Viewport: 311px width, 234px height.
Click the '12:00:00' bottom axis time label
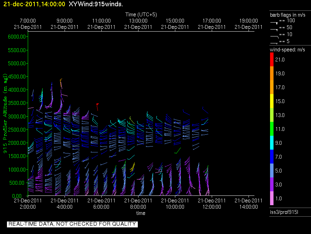(x=212, y=207)
